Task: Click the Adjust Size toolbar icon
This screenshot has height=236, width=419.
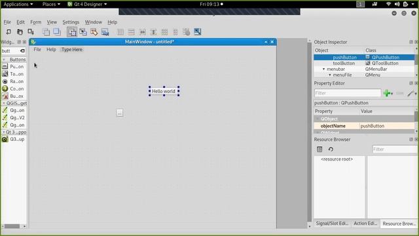Action: click(x=198, y=32)
